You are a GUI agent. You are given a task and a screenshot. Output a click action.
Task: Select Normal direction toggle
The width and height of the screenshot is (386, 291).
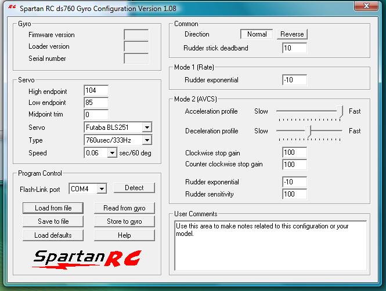click(257, 34)
